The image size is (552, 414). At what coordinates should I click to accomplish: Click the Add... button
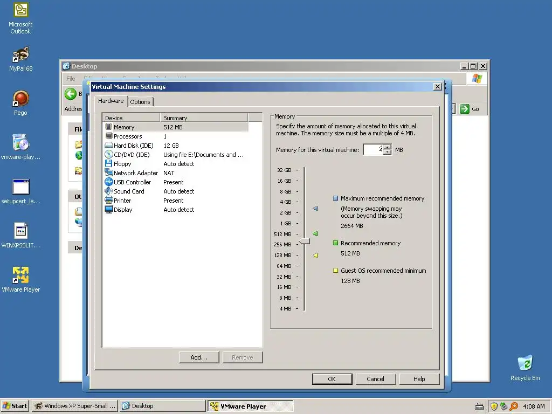[x=198, y=357]
